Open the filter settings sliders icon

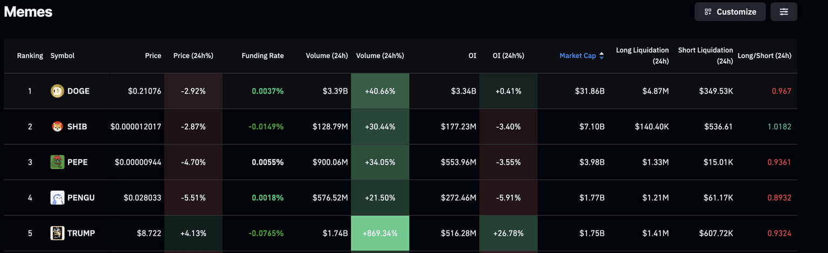point(784,12)
